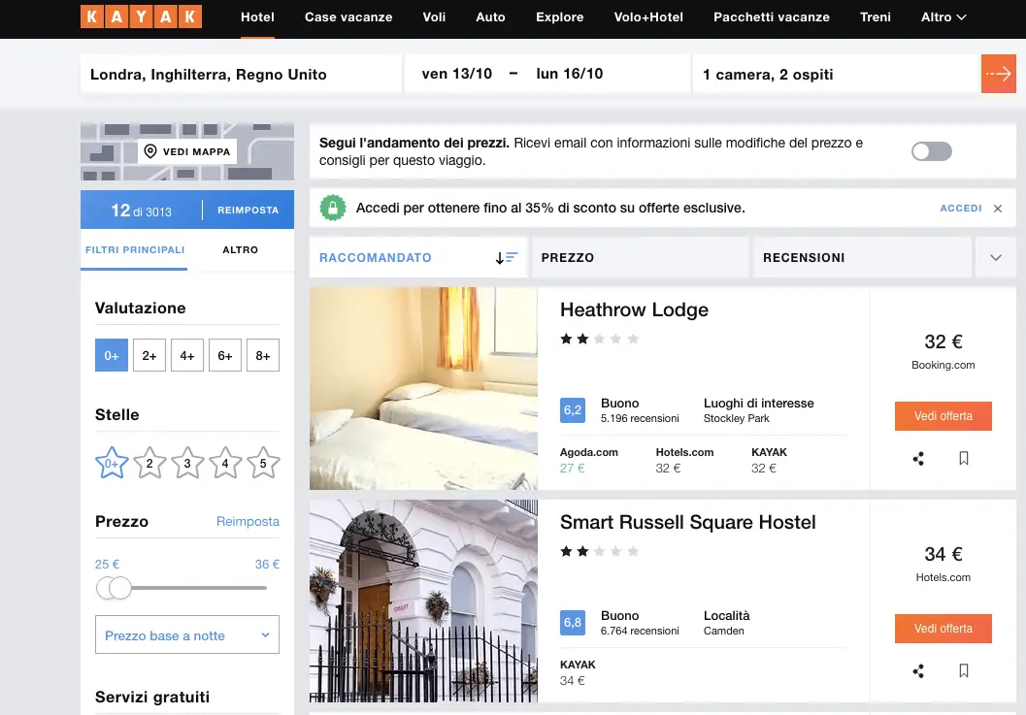Submit search with orange arrow button
Viewport: 1026px width, 715px height.
coord(999,74)
